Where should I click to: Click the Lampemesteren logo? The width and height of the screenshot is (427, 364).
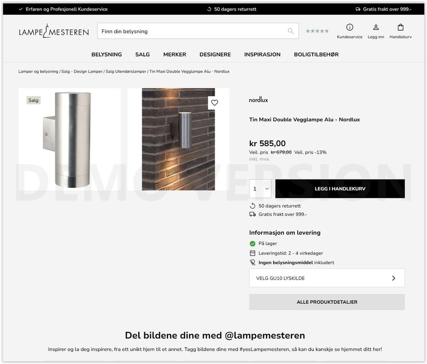(x=53, y=31)
